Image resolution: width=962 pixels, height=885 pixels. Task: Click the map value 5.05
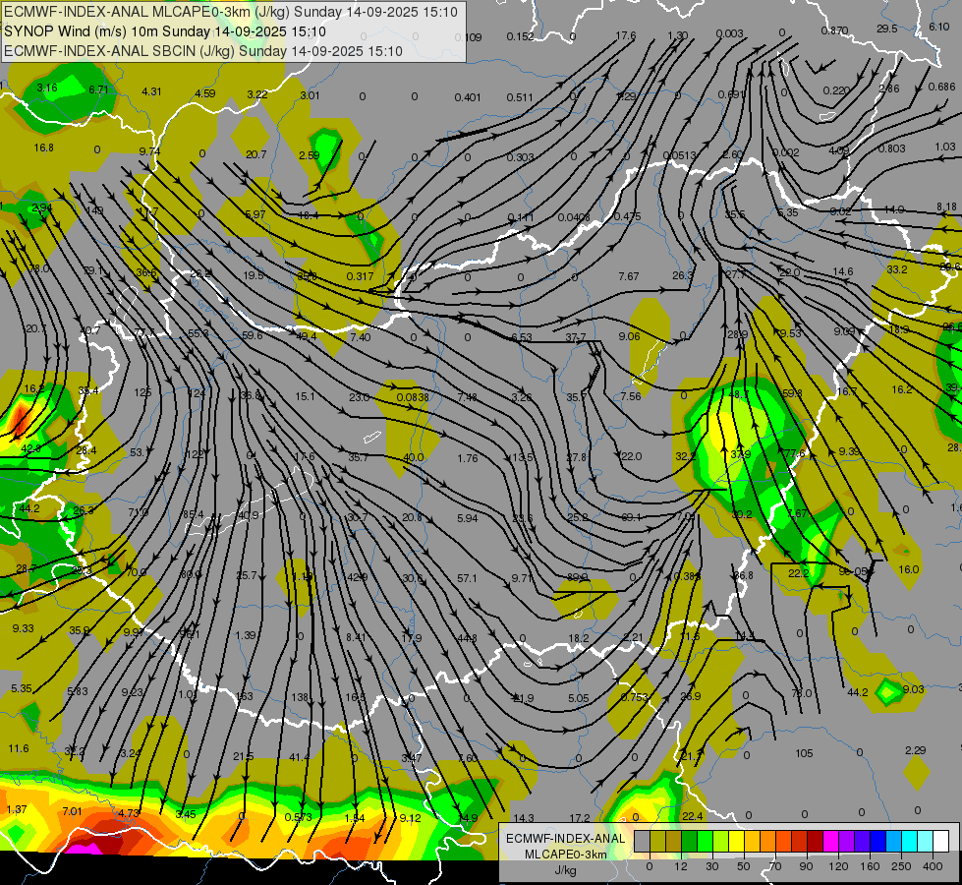click(x=579, y=698)
